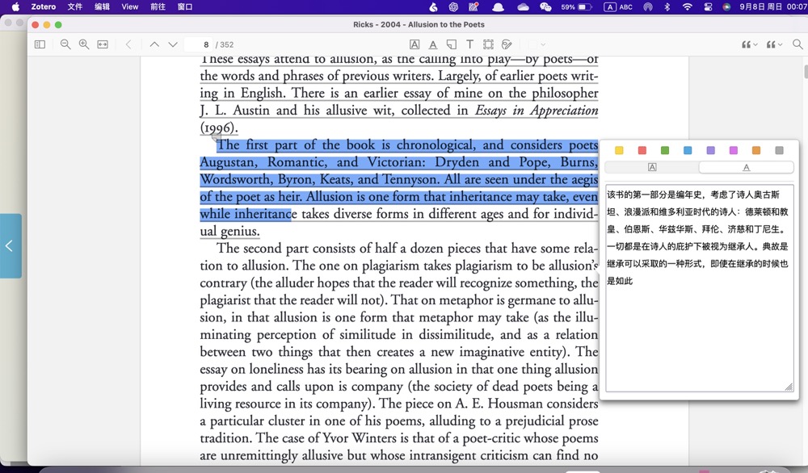This screenshot has width=808, height=473.
Task: Select the Area selection tool
Action: coord(488,44)
